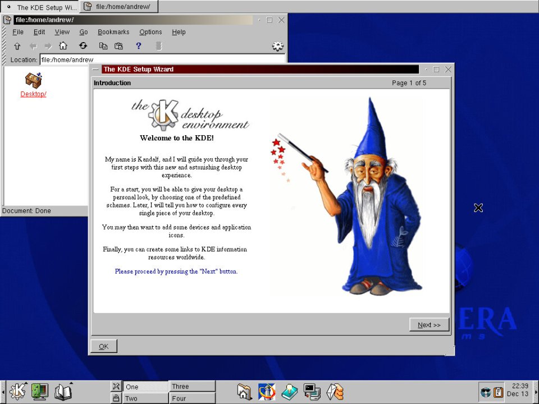Viewport: 539px width, 404px height.
Task: Open the K application launcher menu
Action: [x=17, y=392]
